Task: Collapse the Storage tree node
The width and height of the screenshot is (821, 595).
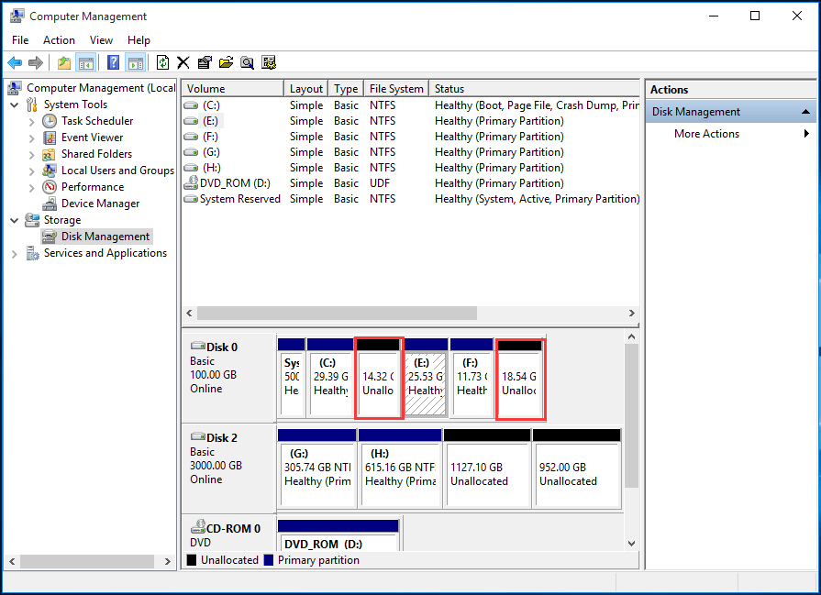Action: tap(15, 220)
